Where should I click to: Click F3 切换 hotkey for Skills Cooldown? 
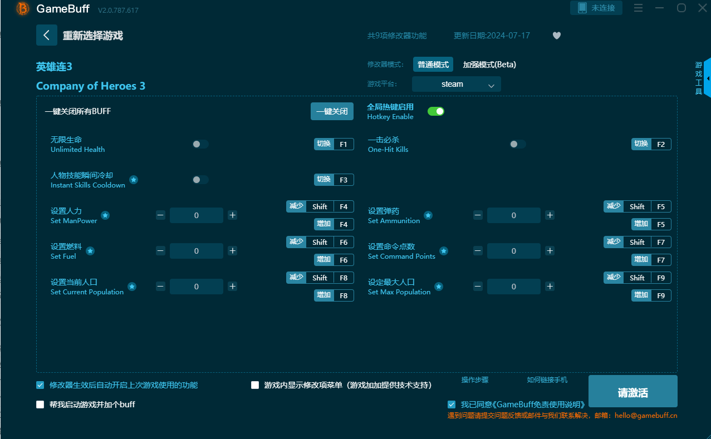click(x=334, y=180)
